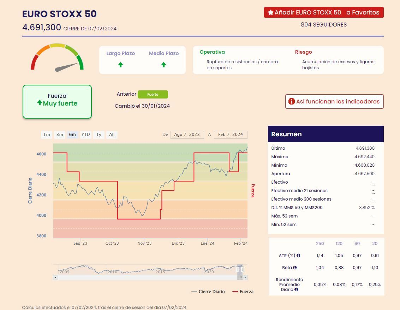Show All time range on chart
Viewport: 400px width, 310px height.
click(112, 135)
